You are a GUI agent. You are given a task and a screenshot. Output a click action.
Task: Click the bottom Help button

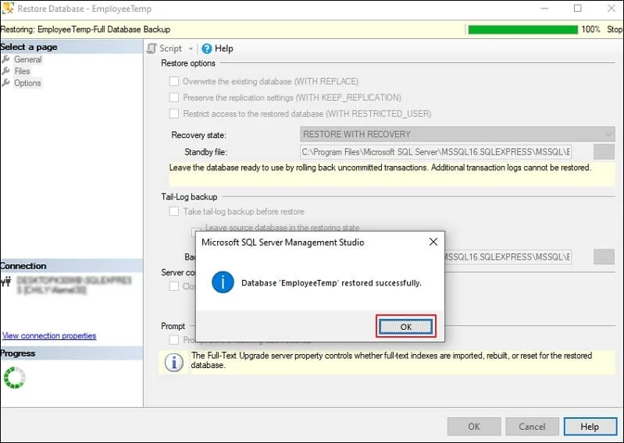tap(590, 427)
